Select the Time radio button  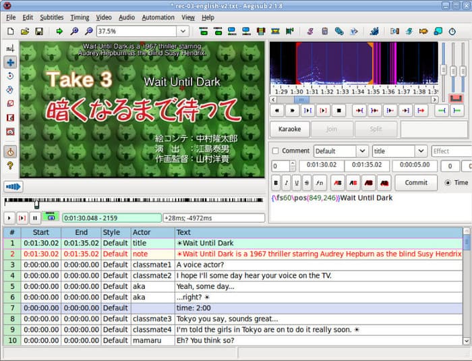[448, 183]
